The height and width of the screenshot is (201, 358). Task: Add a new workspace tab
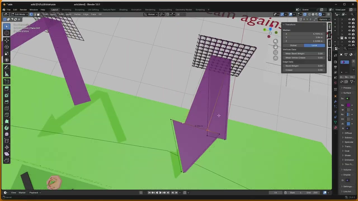[208, 10]
